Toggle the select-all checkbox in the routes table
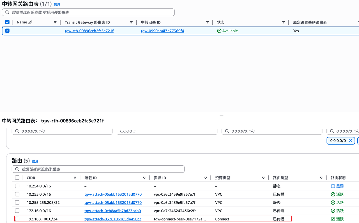Viewport: 359px width, 223px height. point(17,178)
